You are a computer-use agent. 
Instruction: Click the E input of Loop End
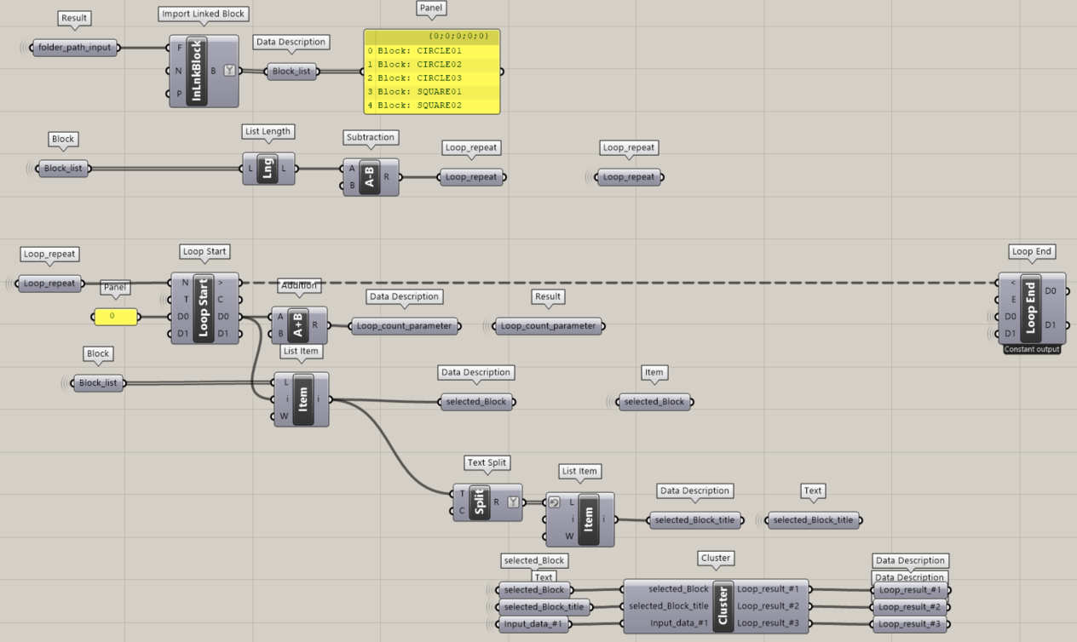click(1011, 299)
